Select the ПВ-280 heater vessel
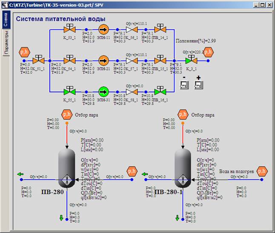 [66, 169]
